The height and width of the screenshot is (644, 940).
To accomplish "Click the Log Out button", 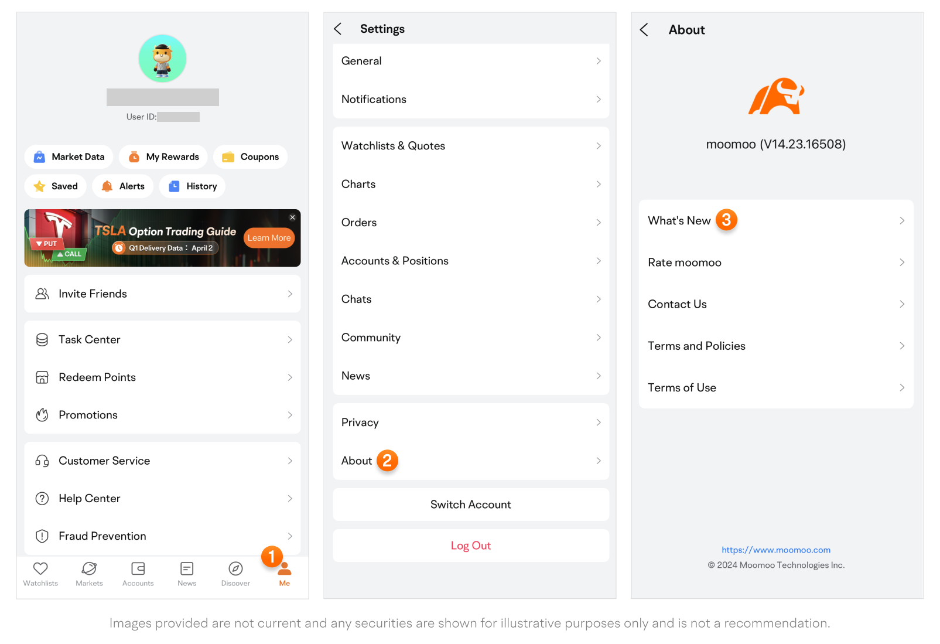I will (x=471, y=546).
